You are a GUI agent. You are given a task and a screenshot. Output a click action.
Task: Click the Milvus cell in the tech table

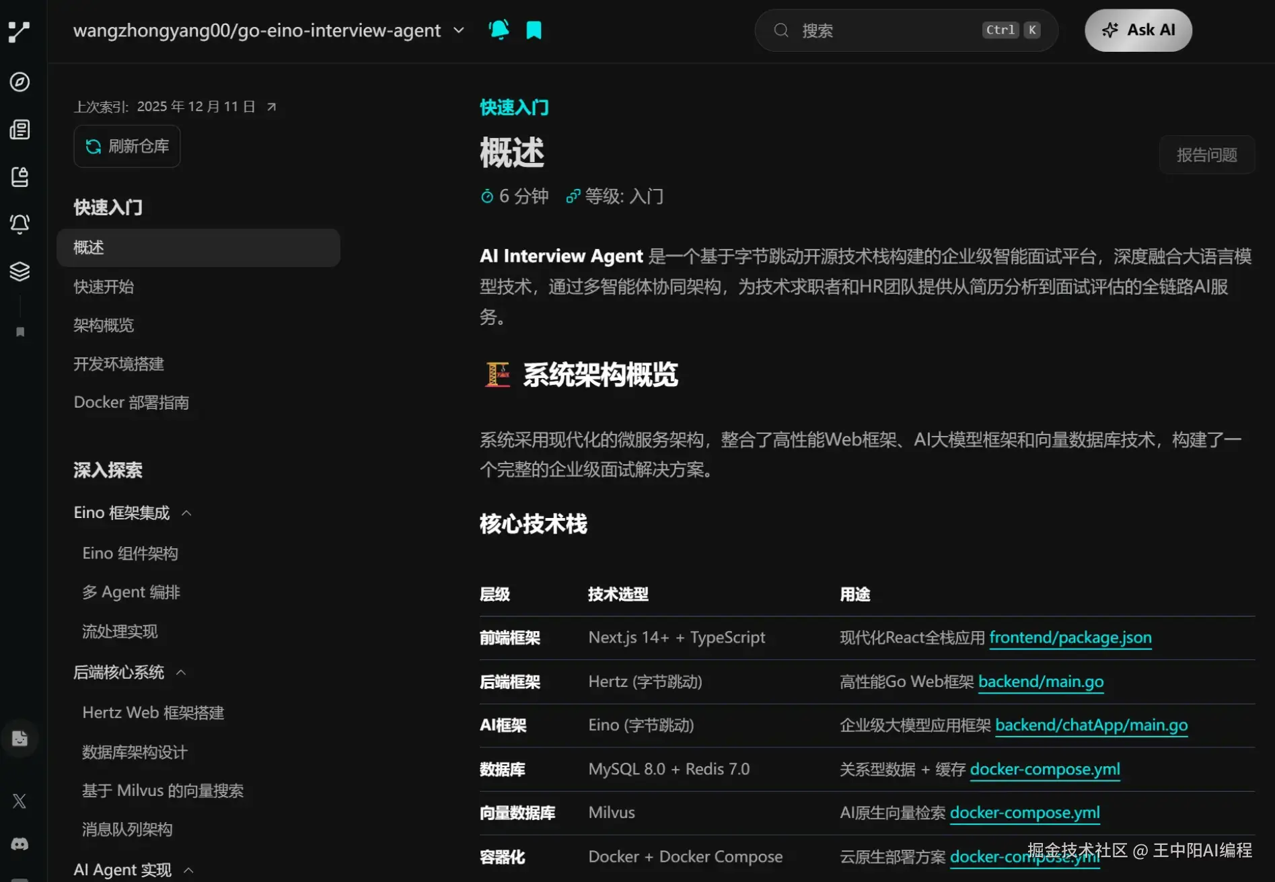[x=611, y=813]
